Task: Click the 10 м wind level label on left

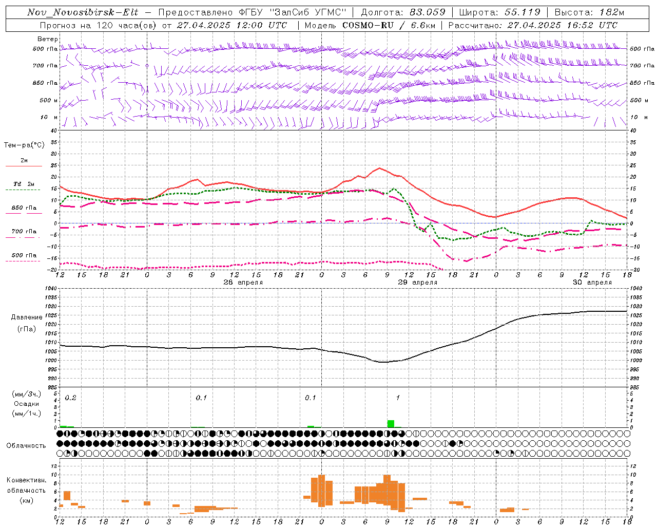Action: pos(49,118)
